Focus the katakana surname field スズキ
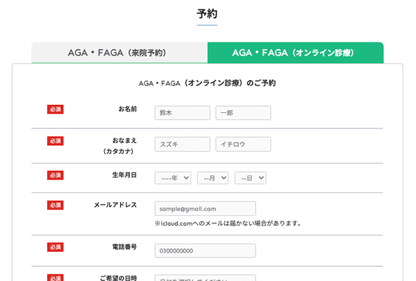The width and height of the screenshot is (416, 281). [183, 144]
